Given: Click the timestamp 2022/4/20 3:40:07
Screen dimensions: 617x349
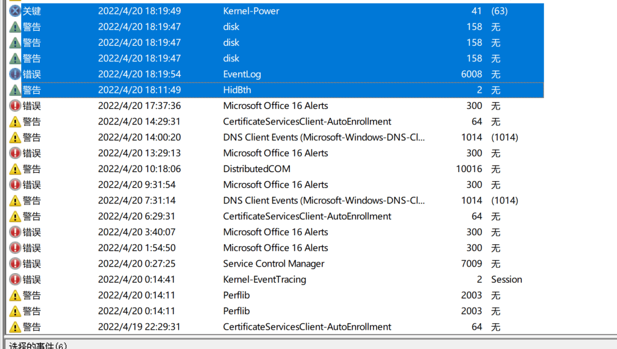Looking at the screenshot, I should (137, 232).
